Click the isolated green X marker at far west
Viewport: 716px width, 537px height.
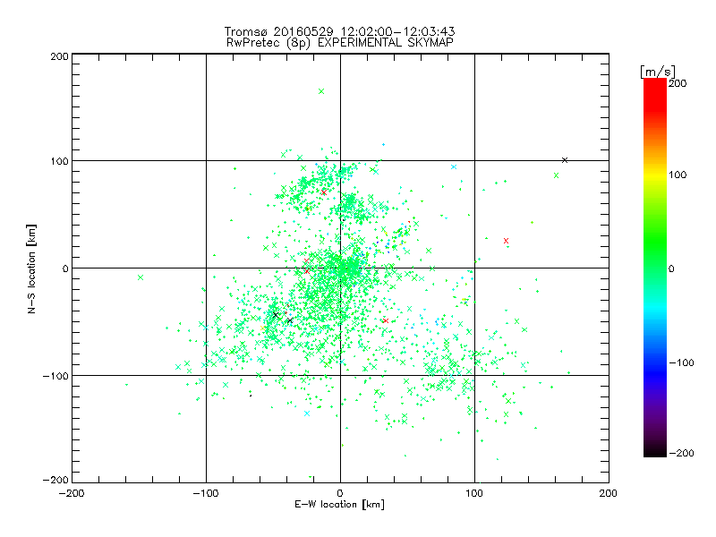point(141,277)
